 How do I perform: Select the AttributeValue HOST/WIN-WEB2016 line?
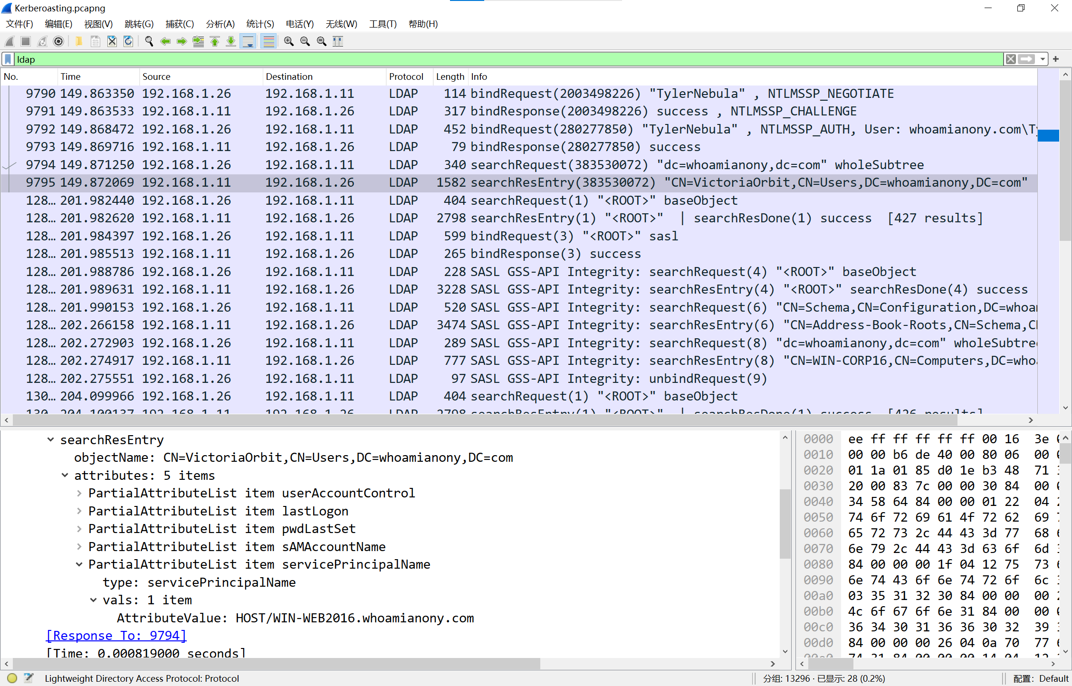pyautogui.click(x=295, y=618)
